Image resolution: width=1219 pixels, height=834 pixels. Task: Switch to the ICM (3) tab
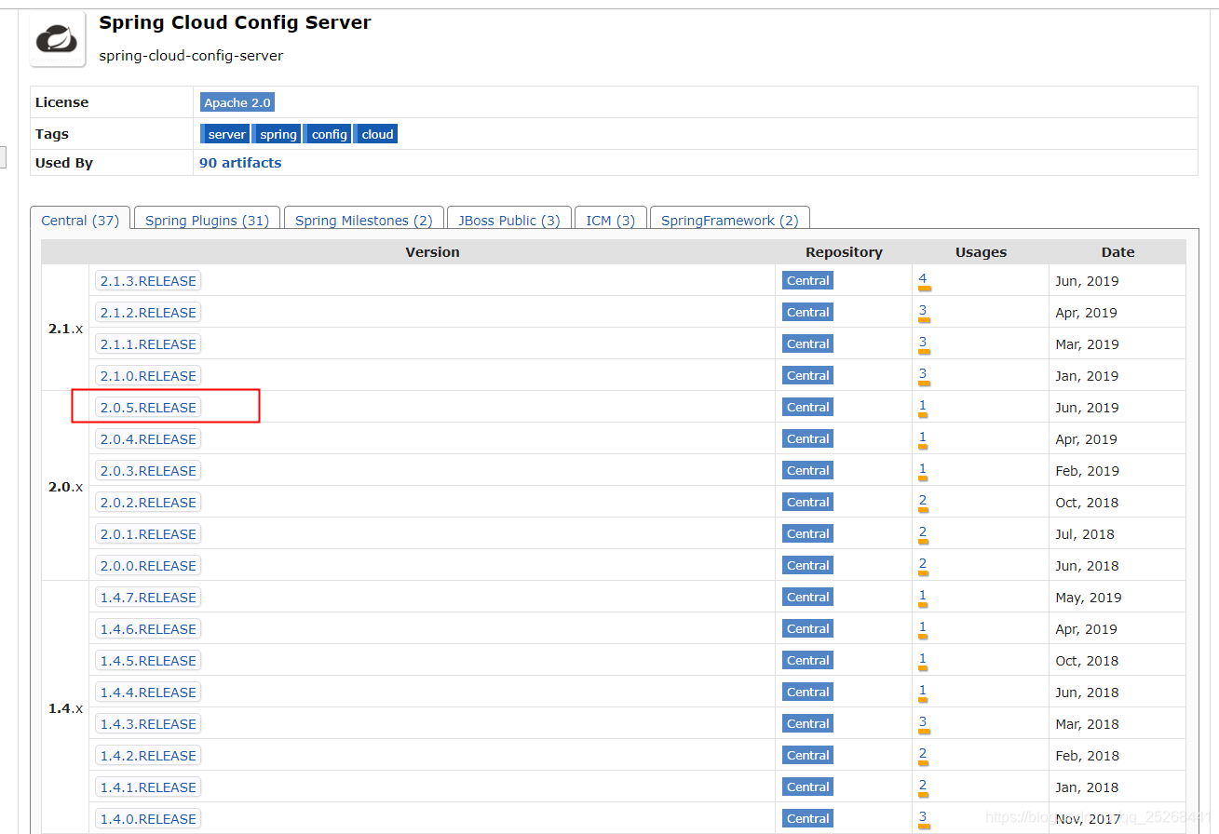[x=610, y=220]
